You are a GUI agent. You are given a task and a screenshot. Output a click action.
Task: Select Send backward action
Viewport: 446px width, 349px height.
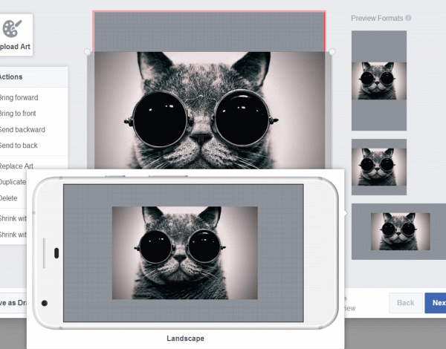(x=22, y=129)
